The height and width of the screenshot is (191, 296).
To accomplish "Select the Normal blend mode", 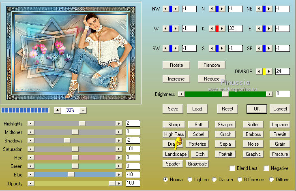I will pyautogui.click(x=165, y=180).
